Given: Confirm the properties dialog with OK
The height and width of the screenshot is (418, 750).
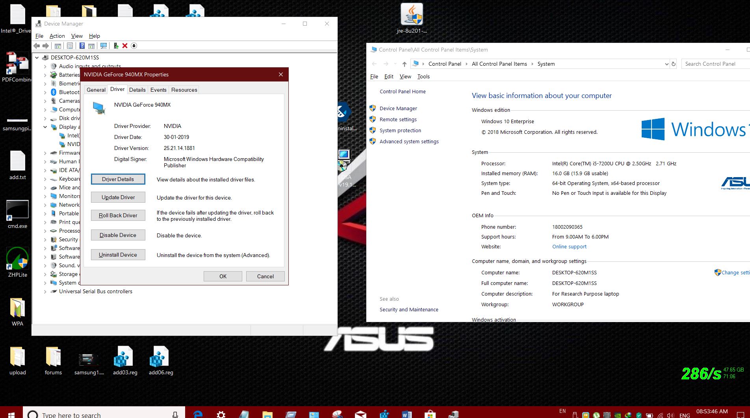Looking at the screenshot, I should click(x=223, y=276).
